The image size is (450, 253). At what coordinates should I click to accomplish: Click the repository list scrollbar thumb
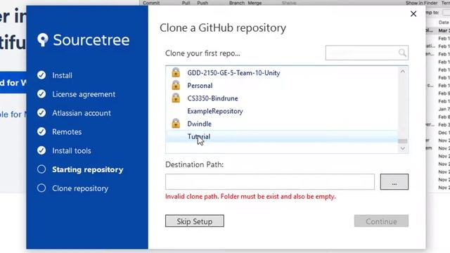pyautogui.click(x=403, y=141)
